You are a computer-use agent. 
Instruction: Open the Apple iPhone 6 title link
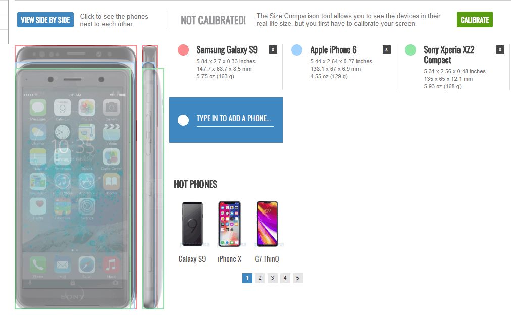pos(333,50)
